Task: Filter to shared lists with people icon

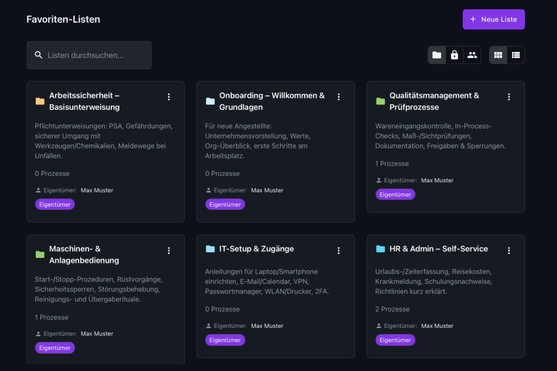Action: click(472, 55)
